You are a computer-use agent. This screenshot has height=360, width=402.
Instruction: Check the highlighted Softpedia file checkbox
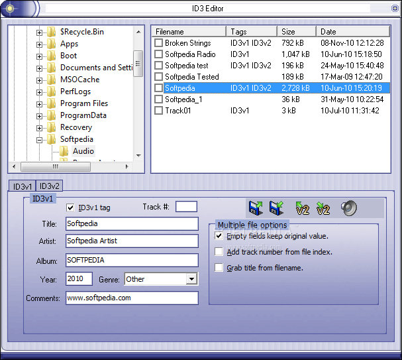159,88
